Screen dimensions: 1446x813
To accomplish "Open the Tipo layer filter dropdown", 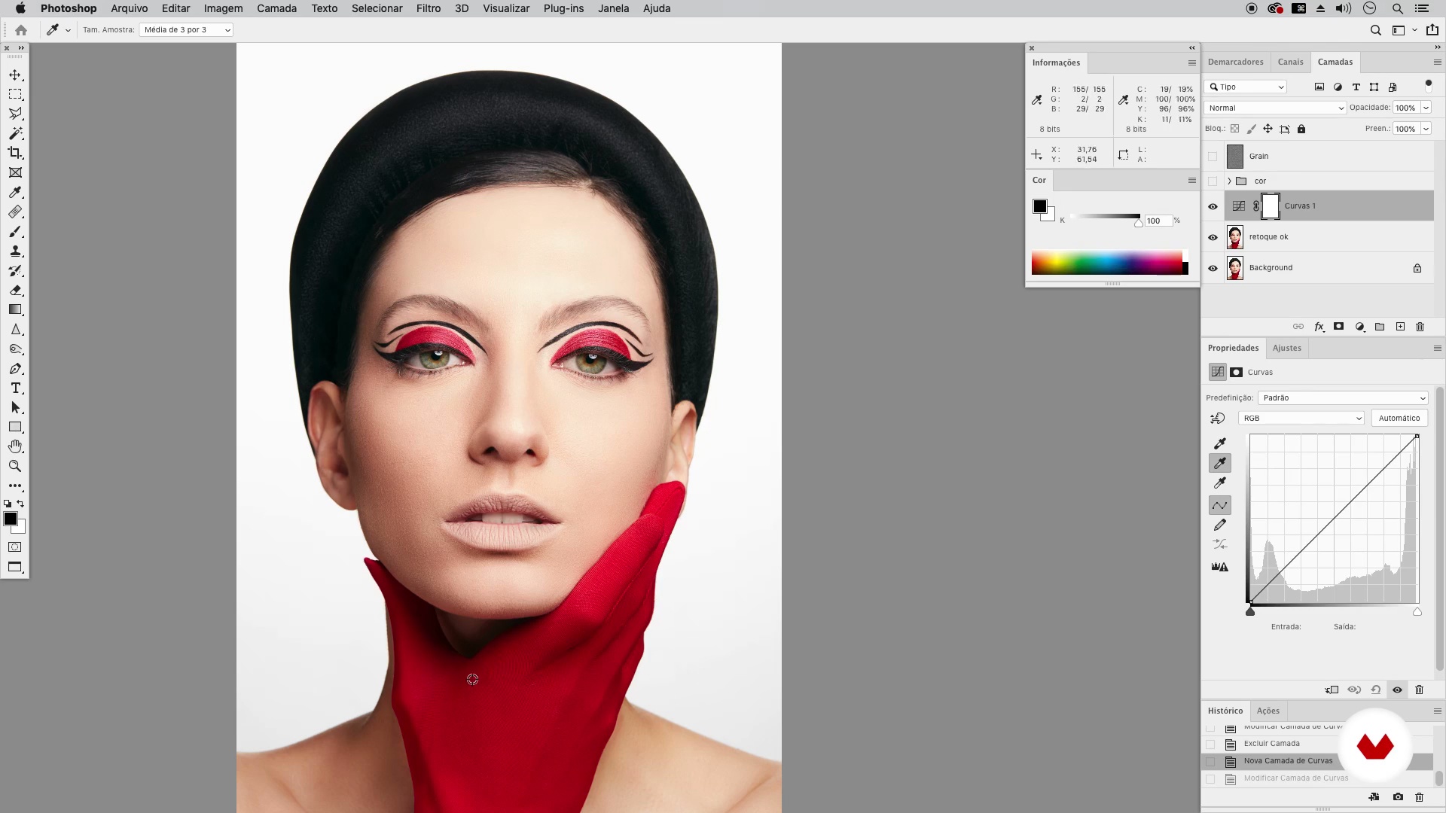I will 1246,87.
